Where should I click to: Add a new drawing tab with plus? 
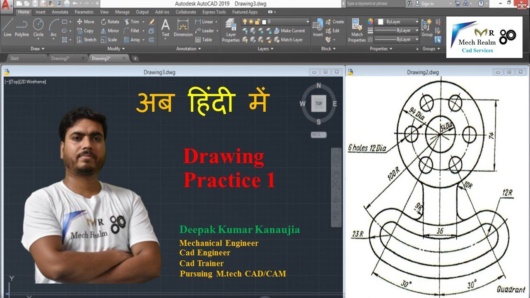coord(135,58)
